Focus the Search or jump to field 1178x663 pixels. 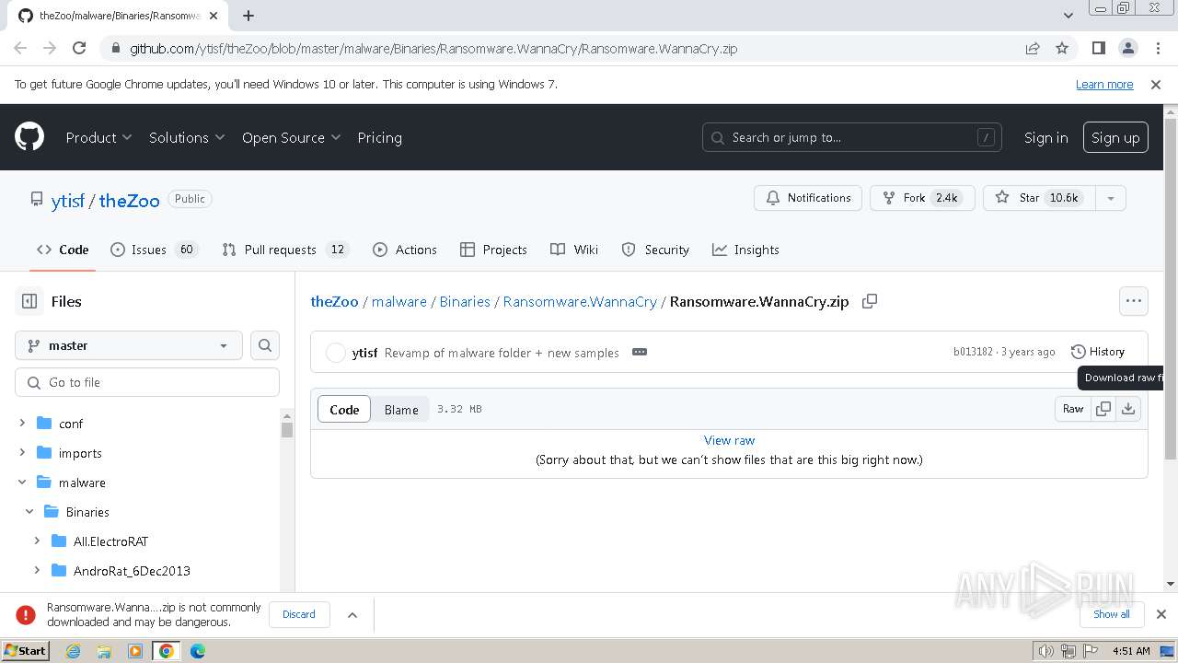pyautogui.click(x=852, y=137)
